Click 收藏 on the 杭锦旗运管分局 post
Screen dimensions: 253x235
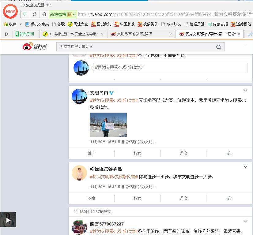pos(92,198)
